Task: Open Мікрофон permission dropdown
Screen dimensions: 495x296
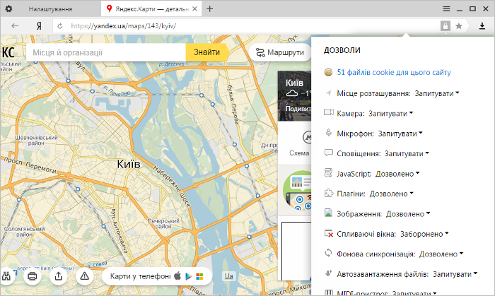Action: click(400, 134)
